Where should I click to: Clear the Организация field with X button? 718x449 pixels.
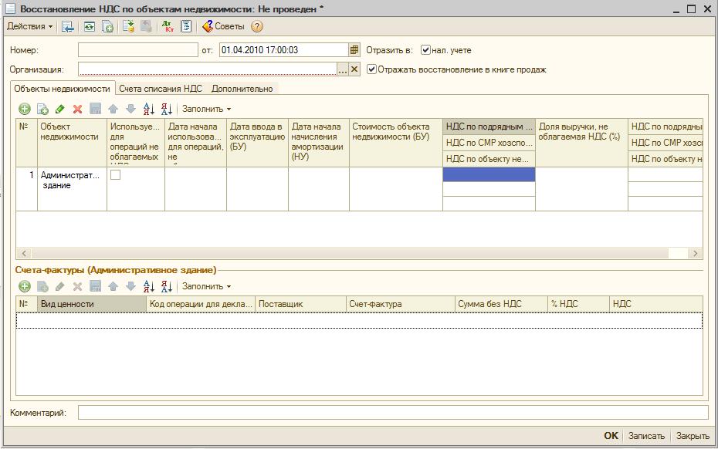coord(354,69)
